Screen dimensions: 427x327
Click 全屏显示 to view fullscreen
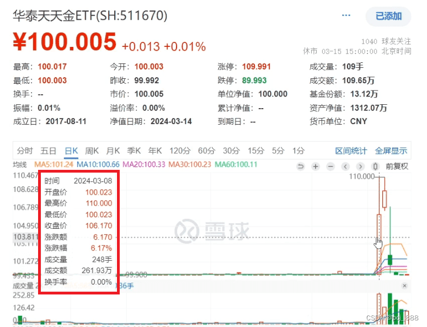pyautogui.click(x=391, y=151)
